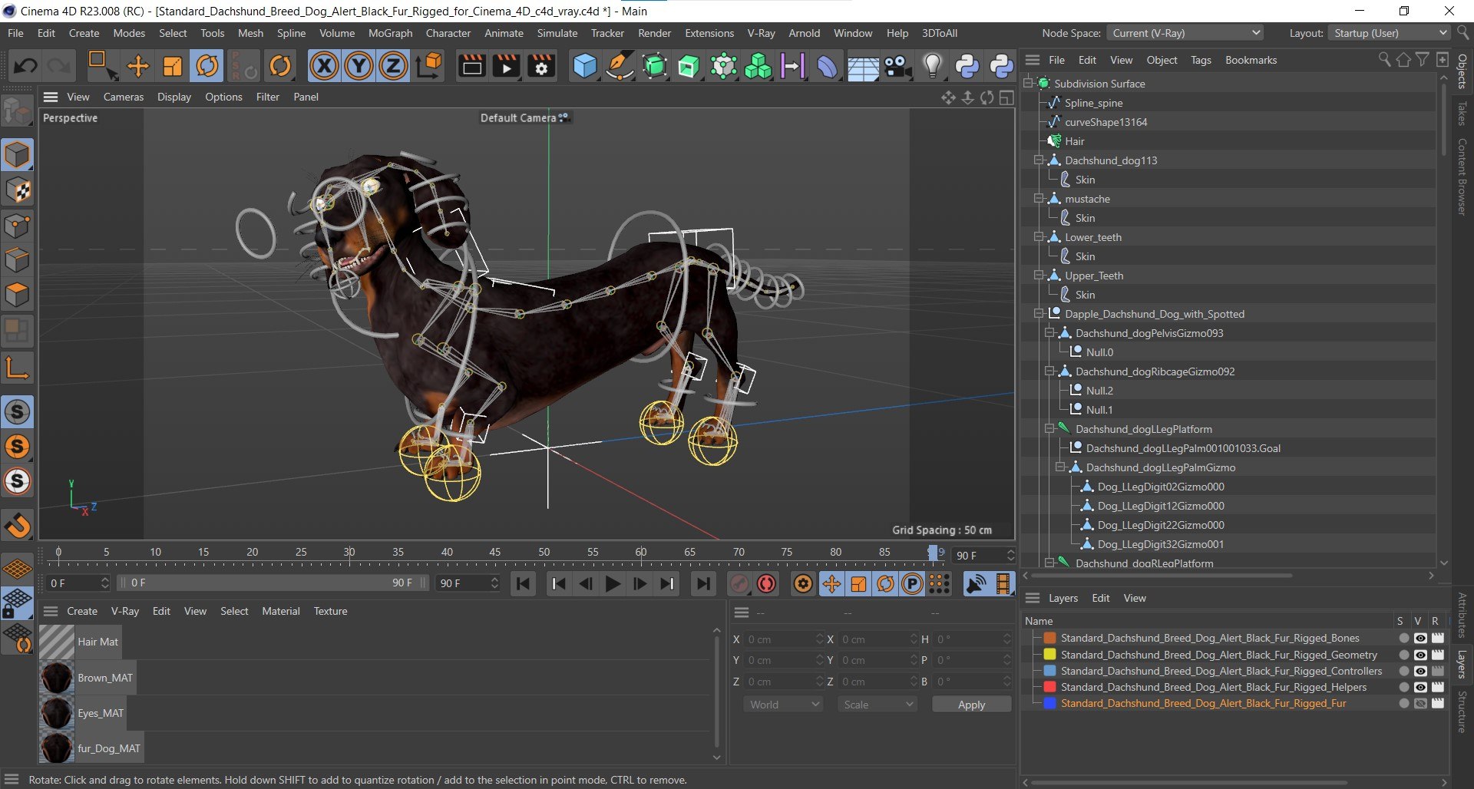Open the MoGraph menu
Image resolution: width=1474 pixels, height=789 pixels.
click(x=390, y=33)
